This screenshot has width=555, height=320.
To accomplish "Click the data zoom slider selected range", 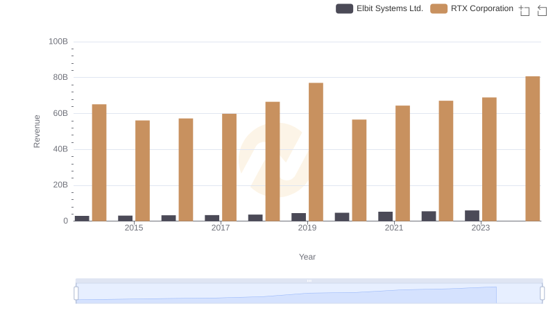I will (309, 294).
